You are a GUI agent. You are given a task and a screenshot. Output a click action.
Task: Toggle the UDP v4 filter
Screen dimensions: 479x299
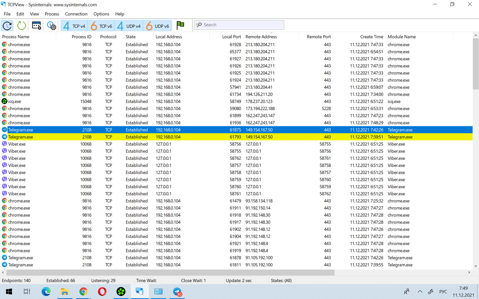(129, 26)
